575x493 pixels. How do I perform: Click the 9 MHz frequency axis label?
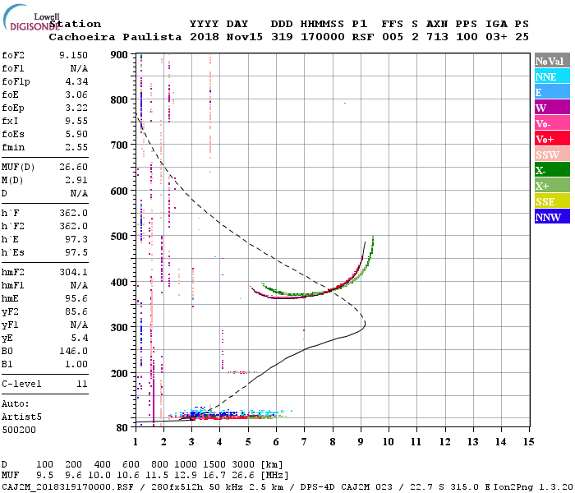(361, 442)
